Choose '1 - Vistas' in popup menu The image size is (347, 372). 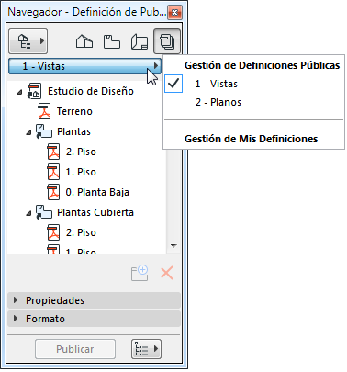pyautogui.click(x=217, y=84)
